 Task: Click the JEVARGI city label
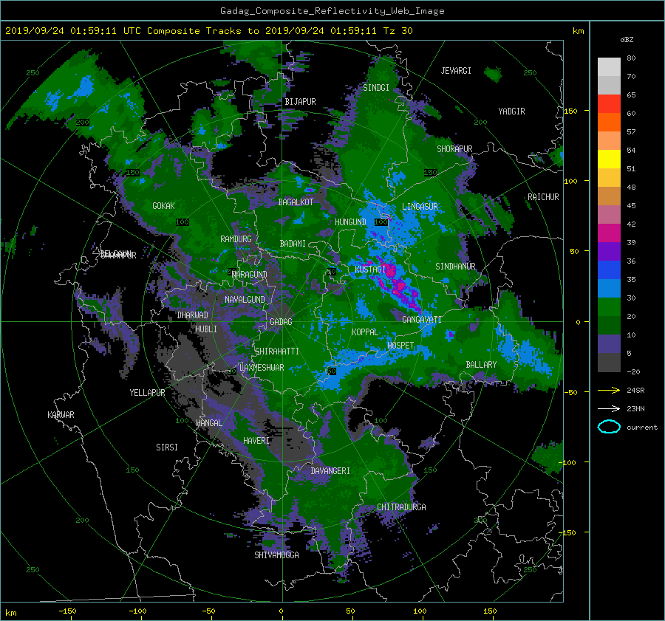pos(456,71)
